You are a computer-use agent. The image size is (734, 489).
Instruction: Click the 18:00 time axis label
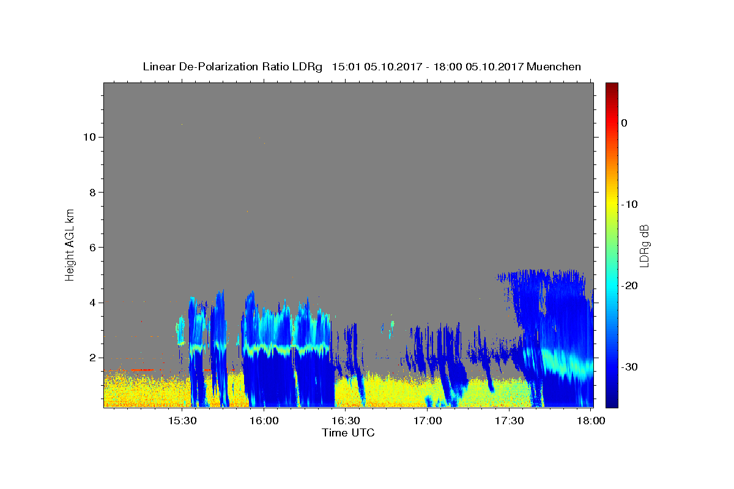pyautogui.click(x=591, y=421)
